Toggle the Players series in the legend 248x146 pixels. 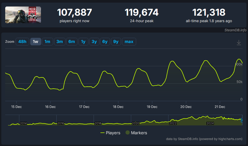point(110,133)
